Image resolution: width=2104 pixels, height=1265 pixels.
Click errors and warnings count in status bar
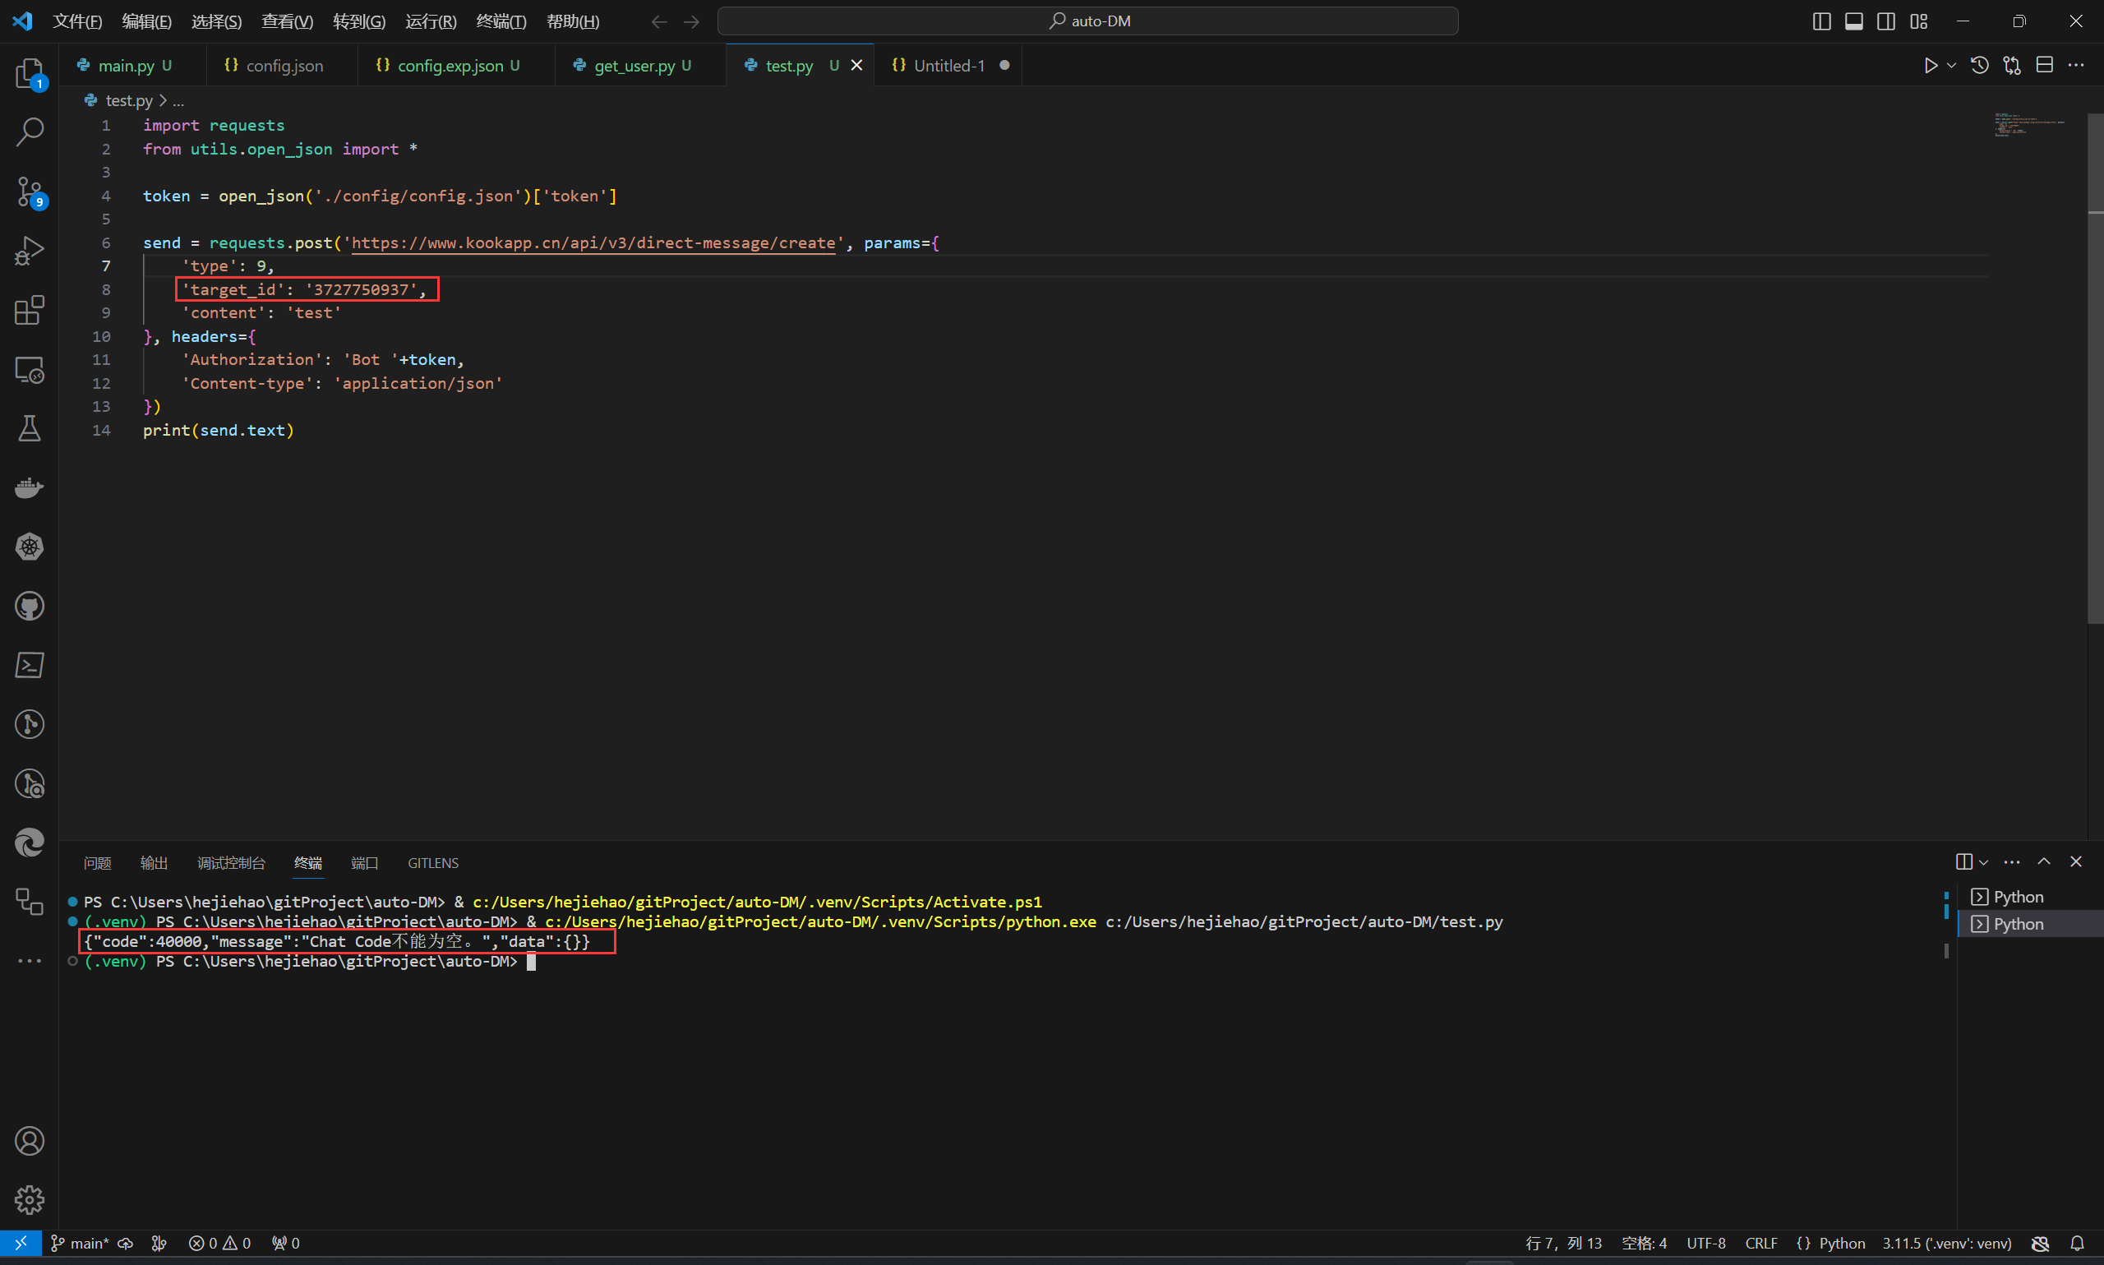[220, 1243]
